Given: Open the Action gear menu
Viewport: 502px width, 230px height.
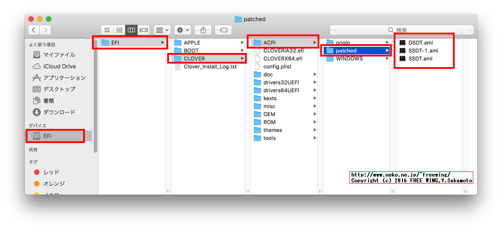Looking at the screenshot, I should tap(182, 30).
